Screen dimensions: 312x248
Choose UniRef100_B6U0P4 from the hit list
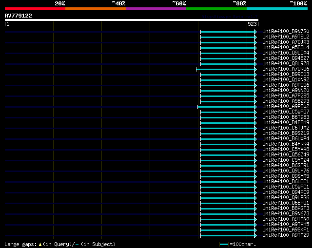[286, 139]
